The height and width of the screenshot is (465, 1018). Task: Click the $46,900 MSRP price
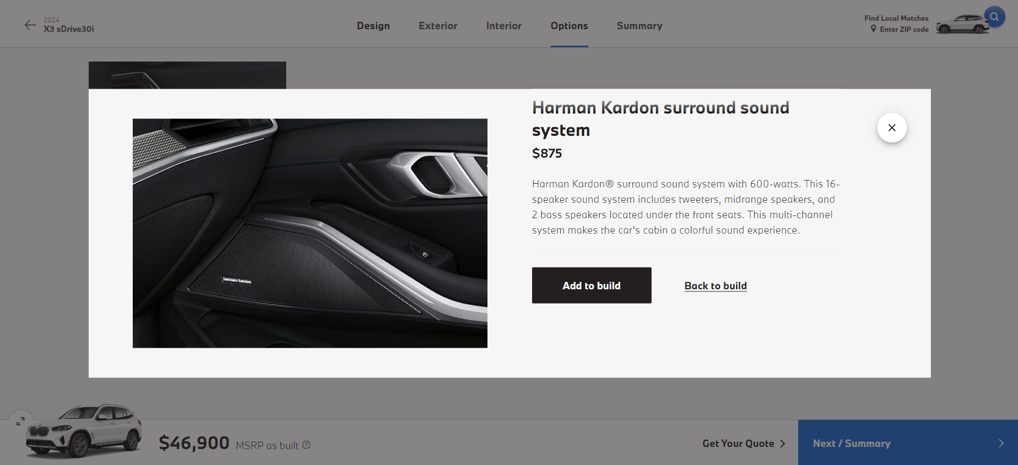tap(194, 443)
